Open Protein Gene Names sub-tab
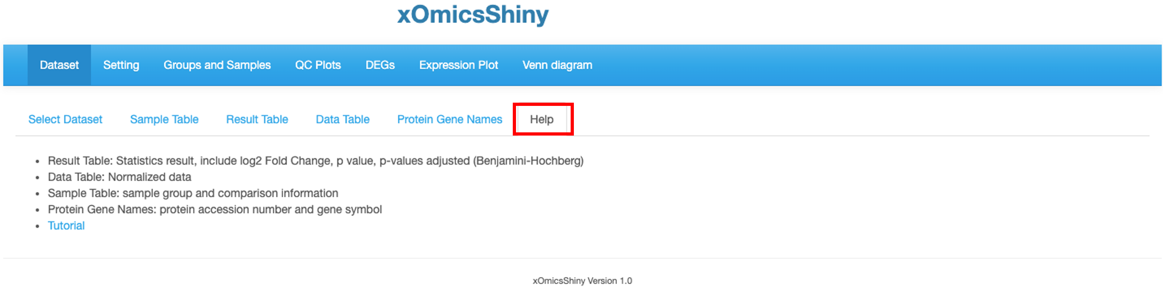 [450, 120]
